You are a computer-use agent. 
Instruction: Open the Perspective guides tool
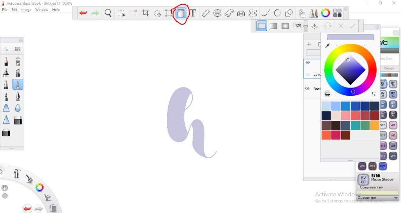[x=241, y=13]
